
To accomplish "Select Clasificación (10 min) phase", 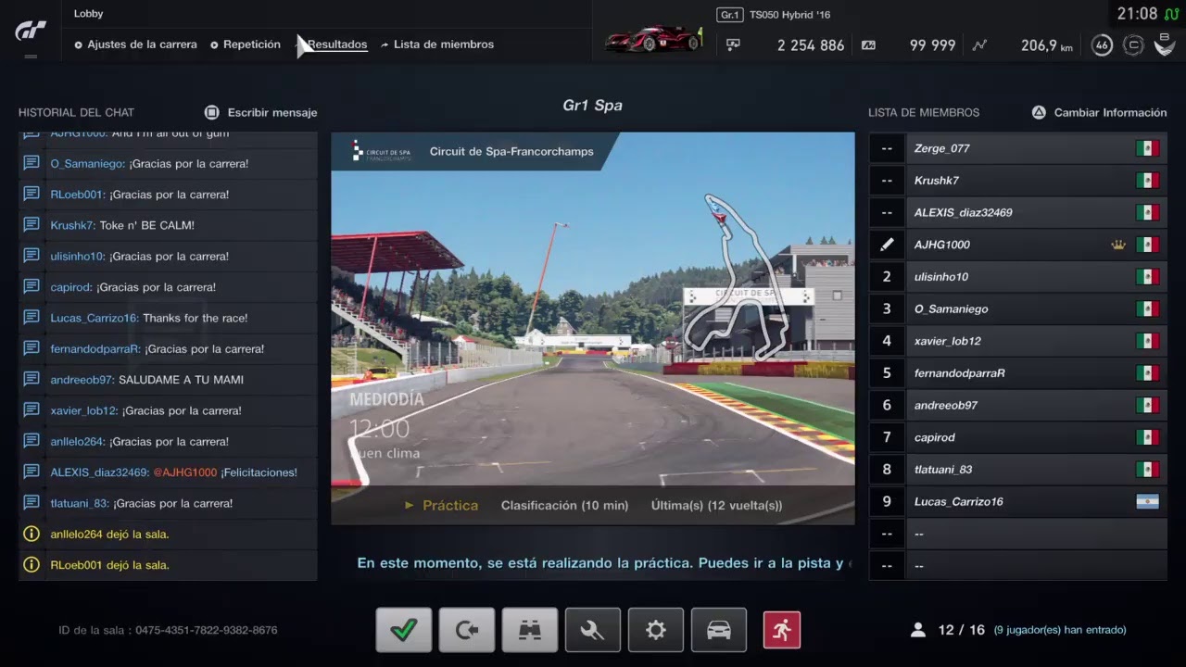I will (x=564, y=505).
